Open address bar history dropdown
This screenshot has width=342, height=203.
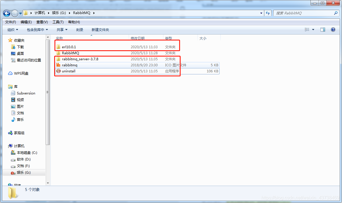point(261,13)
